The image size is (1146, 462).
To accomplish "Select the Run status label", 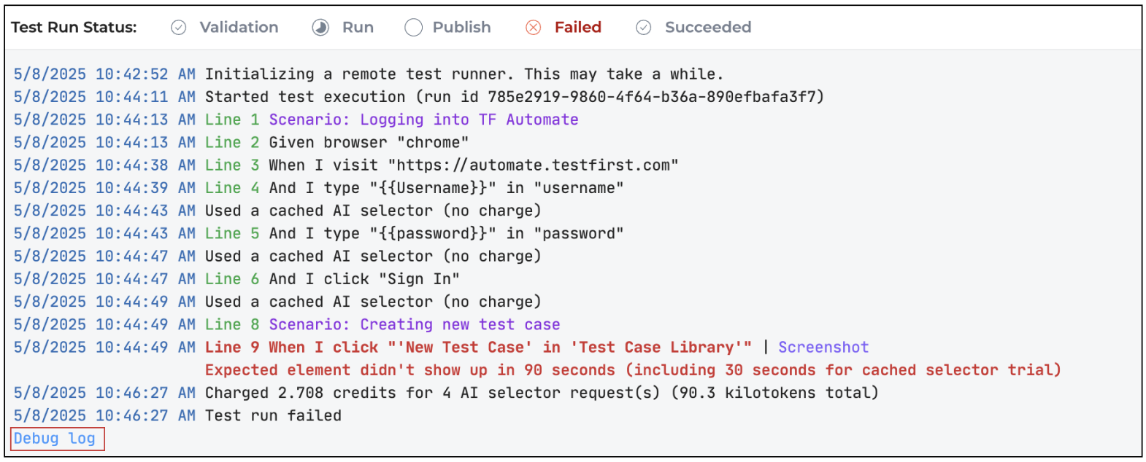I will pyautogui.click(x=358, y=28).
